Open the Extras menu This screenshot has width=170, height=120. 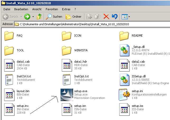pos(66,9)
